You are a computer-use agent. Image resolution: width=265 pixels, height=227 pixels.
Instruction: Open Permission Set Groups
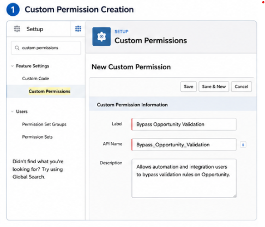tap(44, 124)
